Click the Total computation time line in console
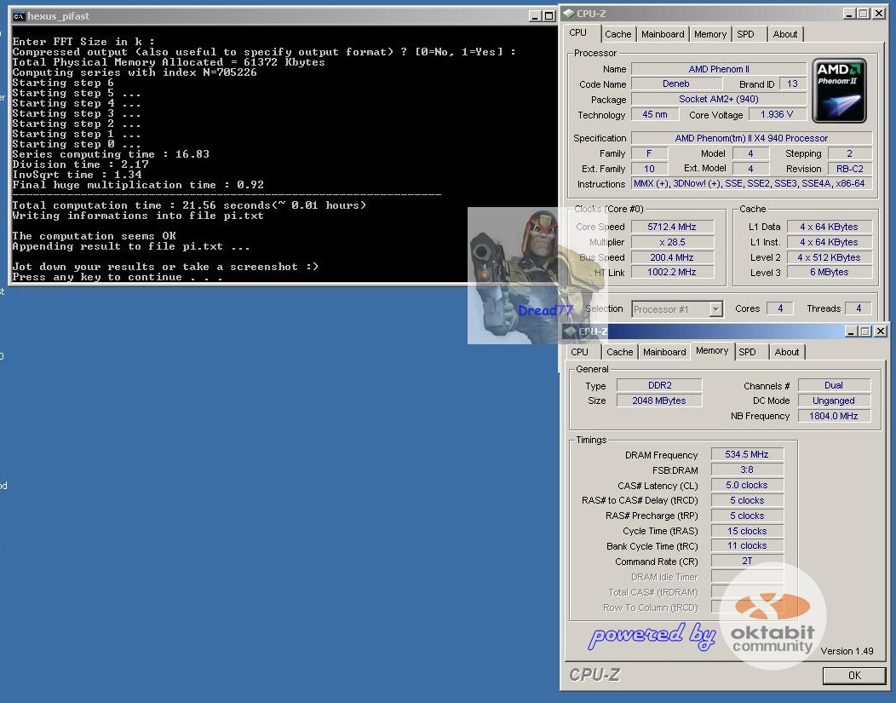896x703 pixels. click(x=189, y=205)
